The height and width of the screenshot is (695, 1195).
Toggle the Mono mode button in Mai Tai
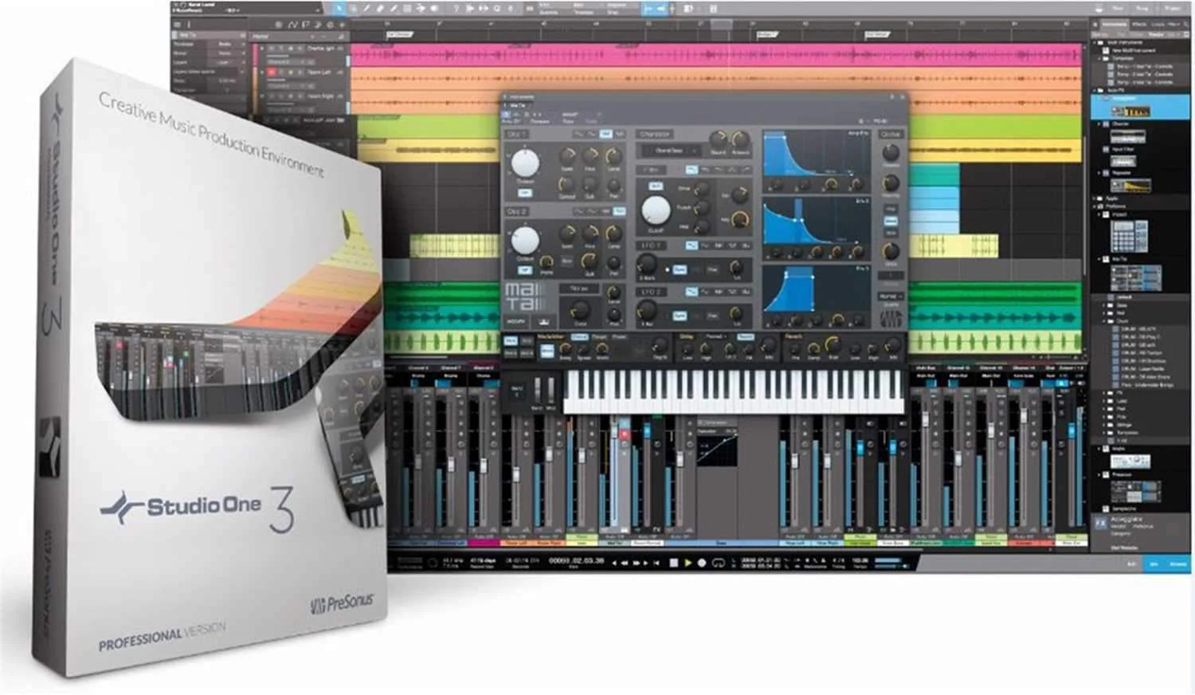click(x=891, y=221)
